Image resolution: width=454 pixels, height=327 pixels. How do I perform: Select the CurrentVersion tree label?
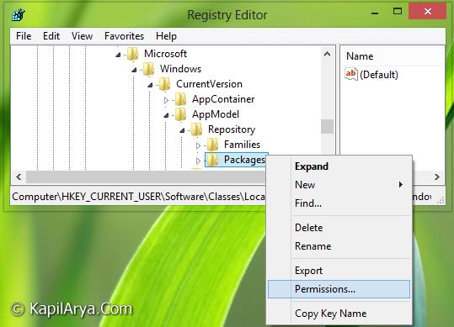coord(210,84)
